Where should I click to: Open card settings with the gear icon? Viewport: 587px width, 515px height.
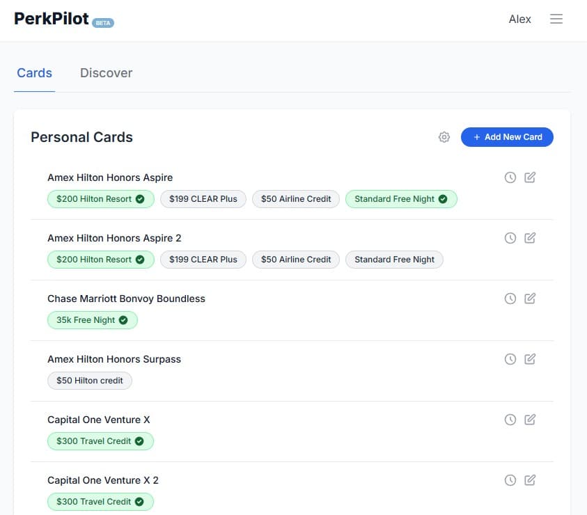(x=444, y=137)
